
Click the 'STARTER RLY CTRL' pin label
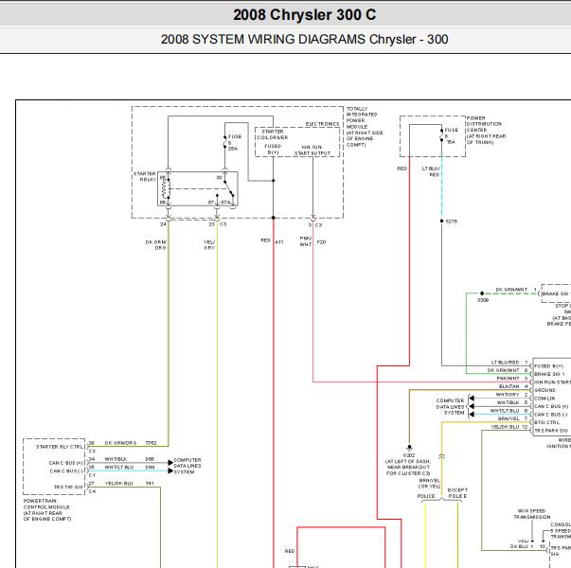click(60, 447)
